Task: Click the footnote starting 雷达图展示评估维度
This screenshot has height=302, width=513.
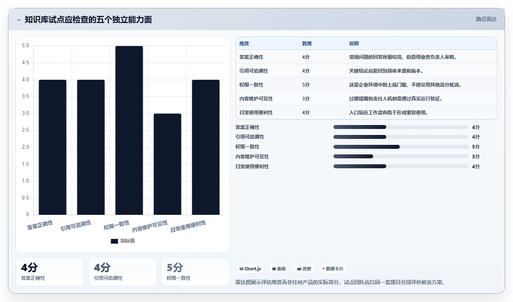Action: [x=340, y=283]
